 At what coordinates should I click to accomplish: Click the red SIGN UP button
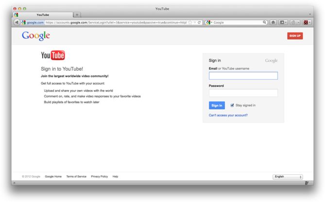[x=295, y=36]
